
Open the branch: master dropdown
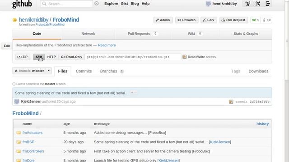[32, 71]
